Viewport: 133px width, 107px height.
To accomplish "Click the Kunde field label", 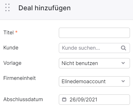I will (11, 48).
